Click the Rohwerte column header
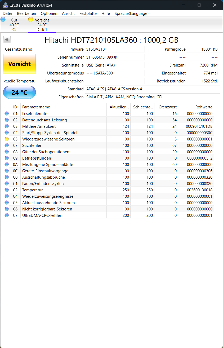 (x=196, y=107)
